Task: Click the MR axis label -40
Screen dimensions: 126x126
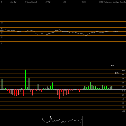Action: pos(123,99)
